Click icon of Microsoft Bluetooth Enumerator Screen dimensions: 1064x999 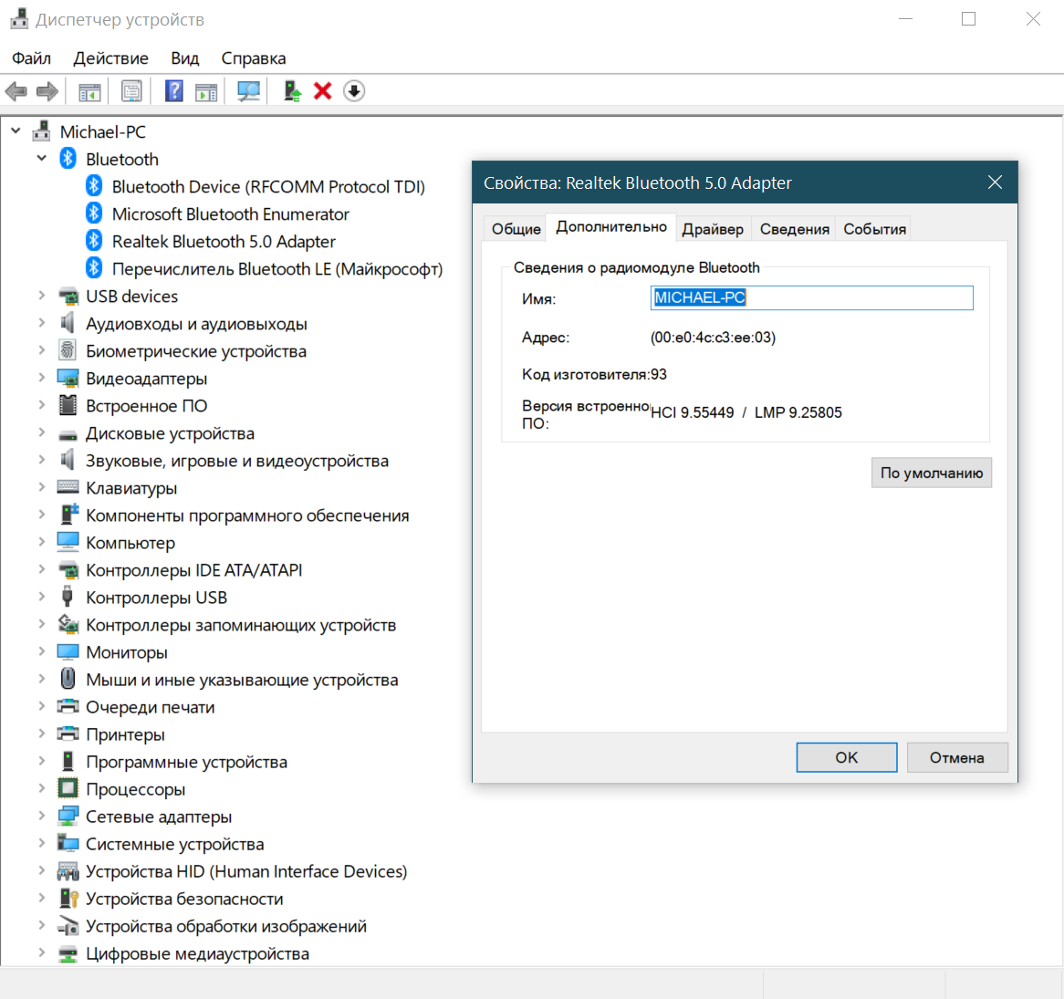(94, 213)
